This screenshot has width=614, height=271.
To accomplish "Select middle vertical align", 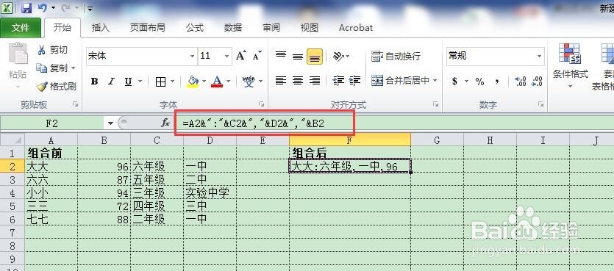I will click(298, 57).
